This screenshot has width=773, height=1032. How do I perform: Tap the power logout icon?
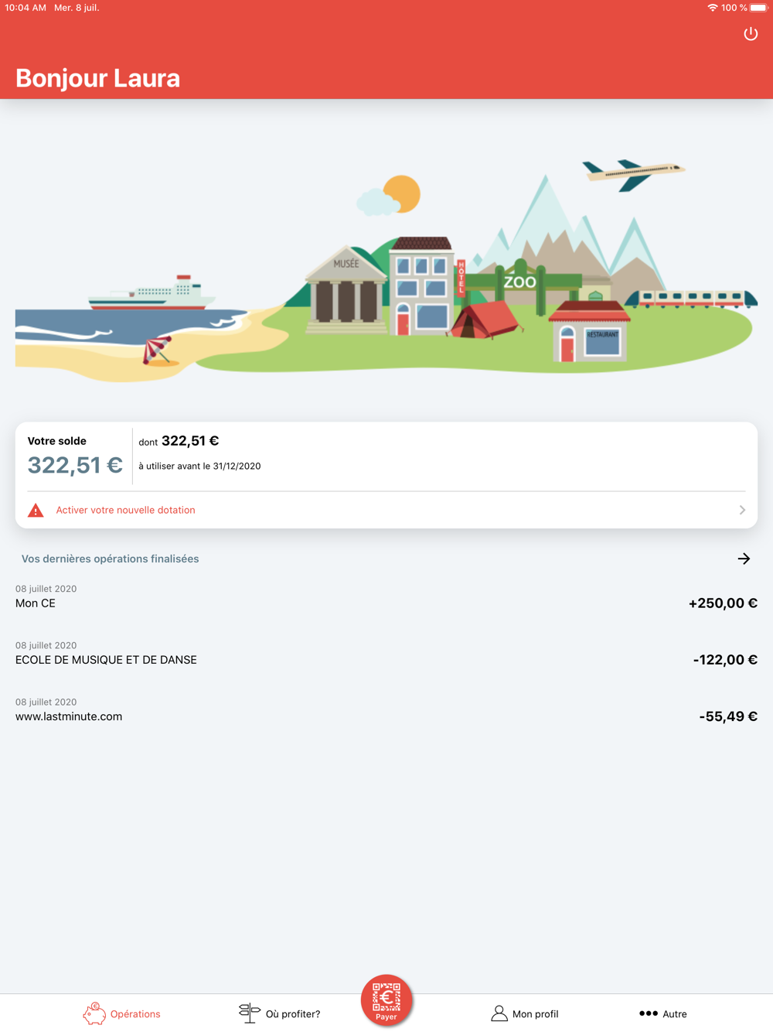coord(751,34)
